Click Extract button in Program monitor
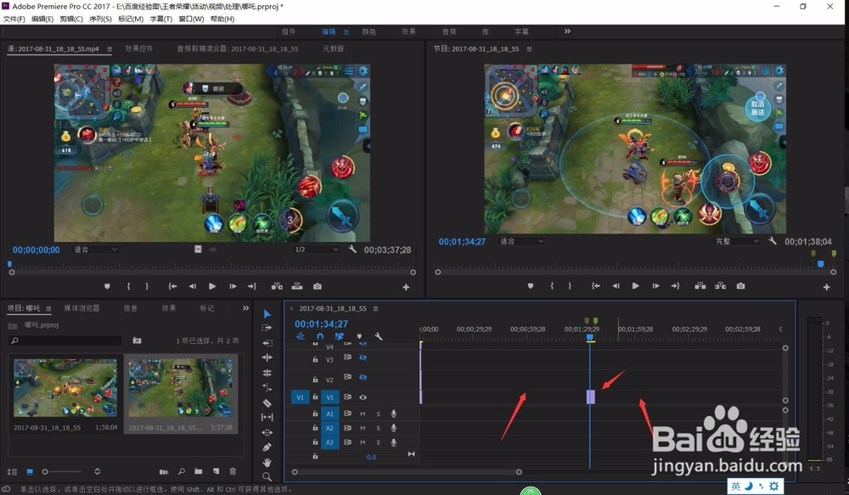849x495 pixels. (x=720, y=286)
